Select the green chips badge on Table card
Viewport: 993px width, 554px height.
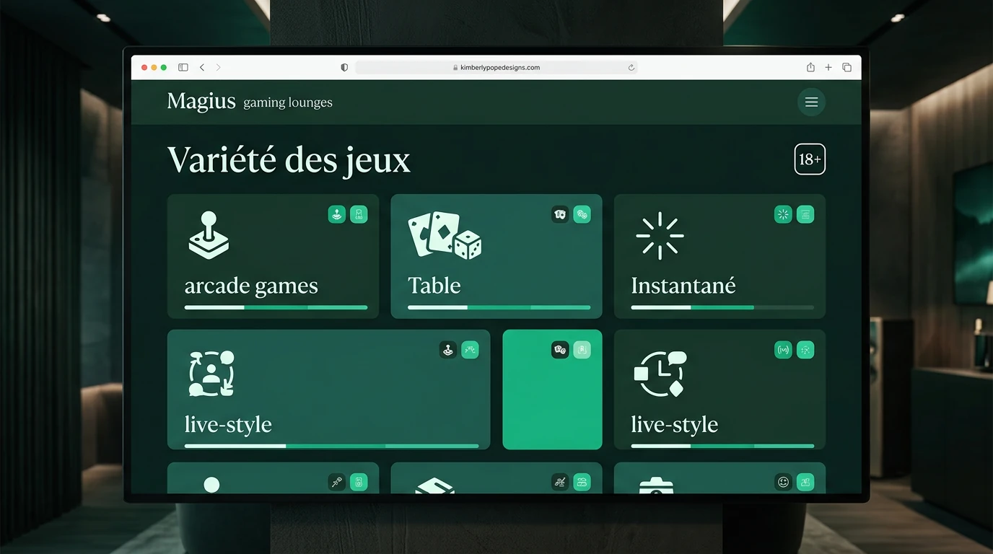tap(582, 214)
